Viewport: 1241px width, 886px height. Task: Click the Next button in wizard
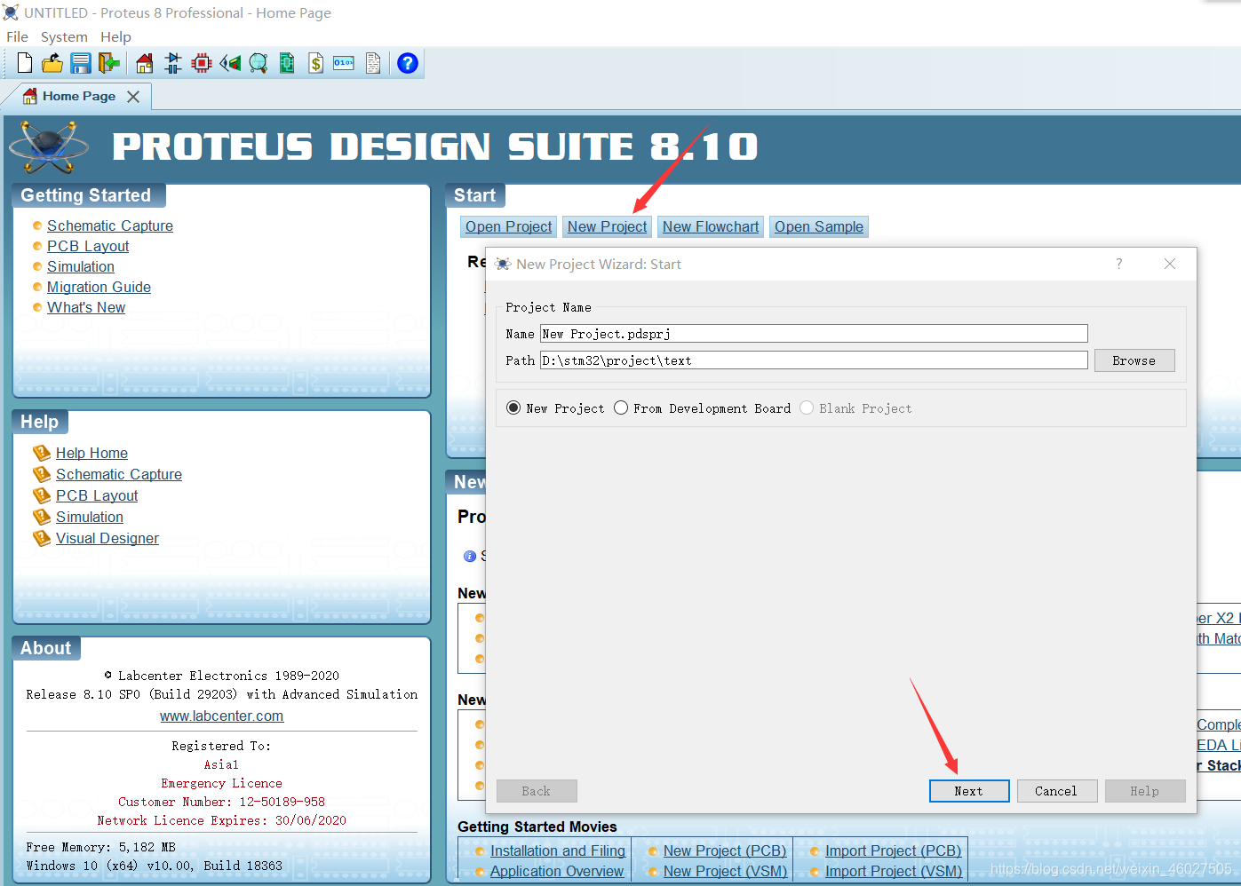(x=969, y=791)
